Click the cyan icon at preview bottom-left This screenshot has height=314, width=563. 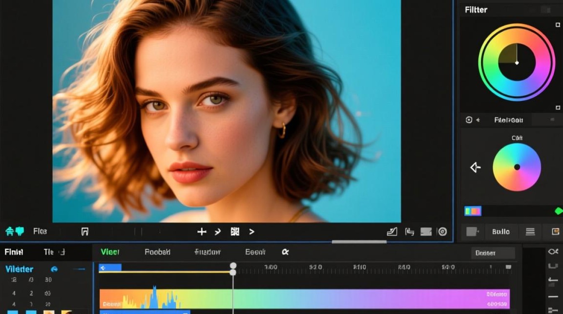point(15,231)
